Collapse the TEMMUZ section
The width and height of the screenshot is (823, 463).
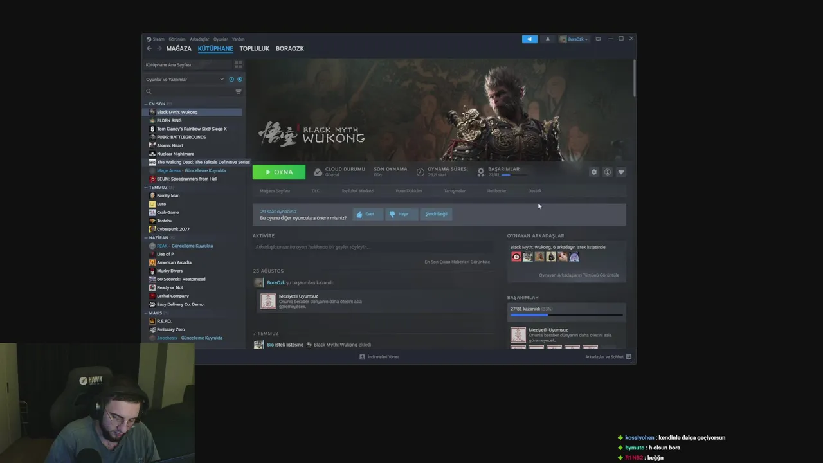[x=156, y=188]
